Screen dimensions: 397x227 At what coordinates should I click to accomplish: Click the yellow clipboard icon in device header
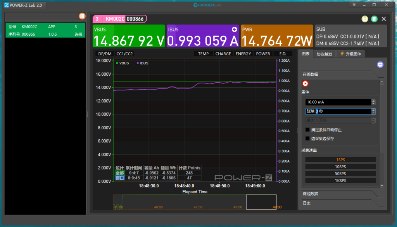pyautogui.click(x=364, y=19)
